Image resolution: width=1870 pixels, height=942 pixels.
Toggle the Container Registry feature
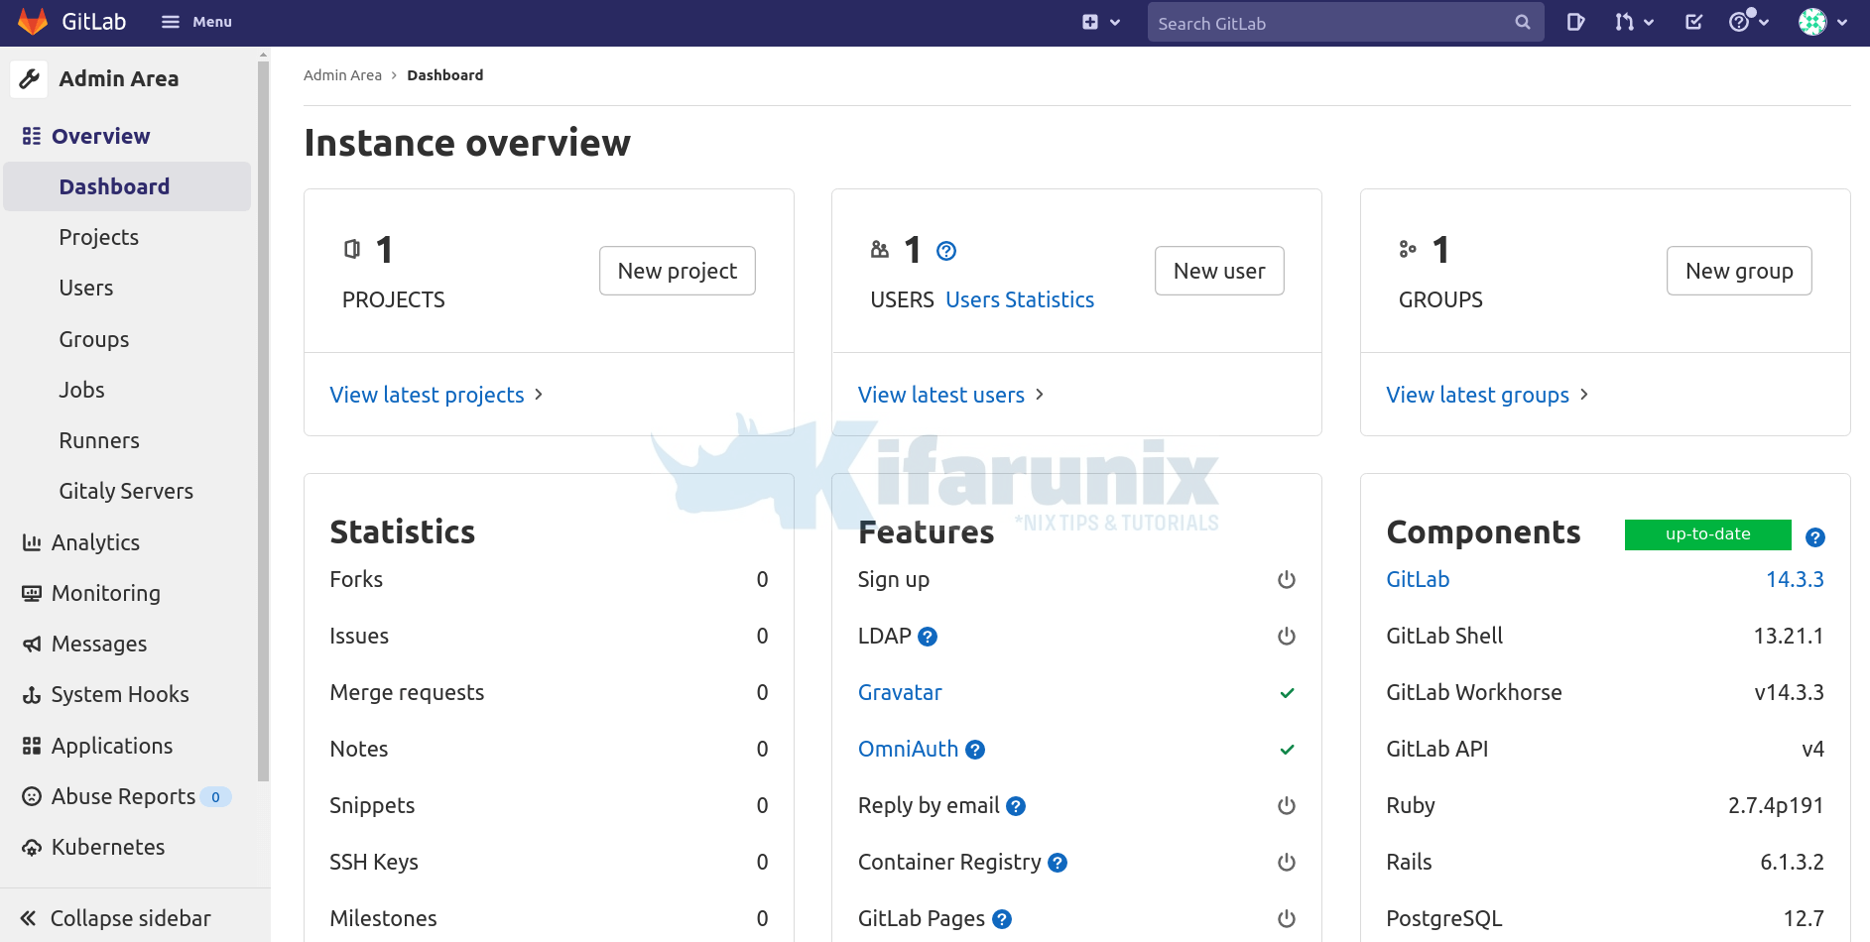1286,862
